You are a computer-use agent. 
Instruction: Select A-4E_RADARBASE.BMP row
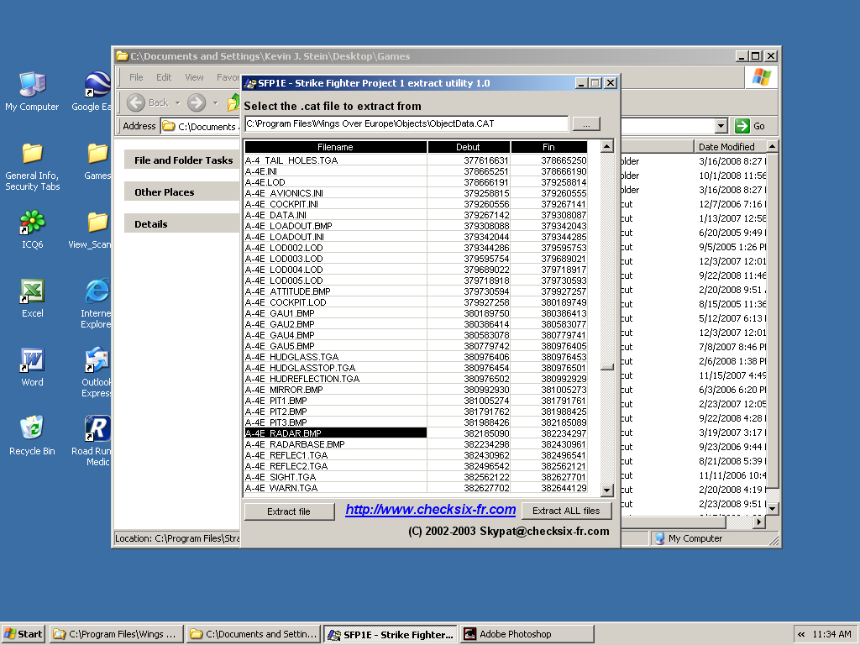(x=416, y=444)
